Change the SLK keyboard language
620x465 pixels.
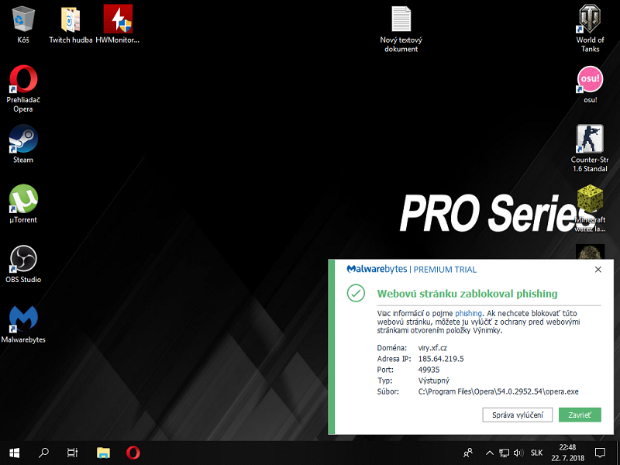coord(536,453)
